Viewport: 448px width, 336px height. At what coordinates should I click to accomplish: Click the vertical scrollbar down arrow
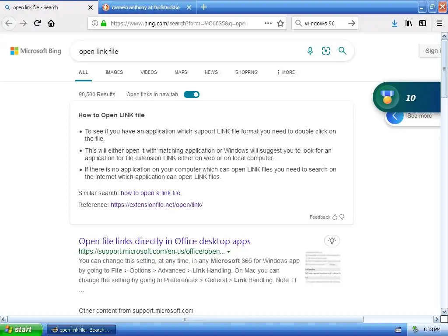click(444, 311)
